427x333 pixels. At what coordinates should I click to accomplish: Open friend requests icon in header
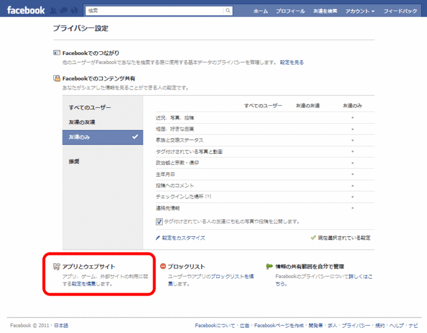pos(53,11)
